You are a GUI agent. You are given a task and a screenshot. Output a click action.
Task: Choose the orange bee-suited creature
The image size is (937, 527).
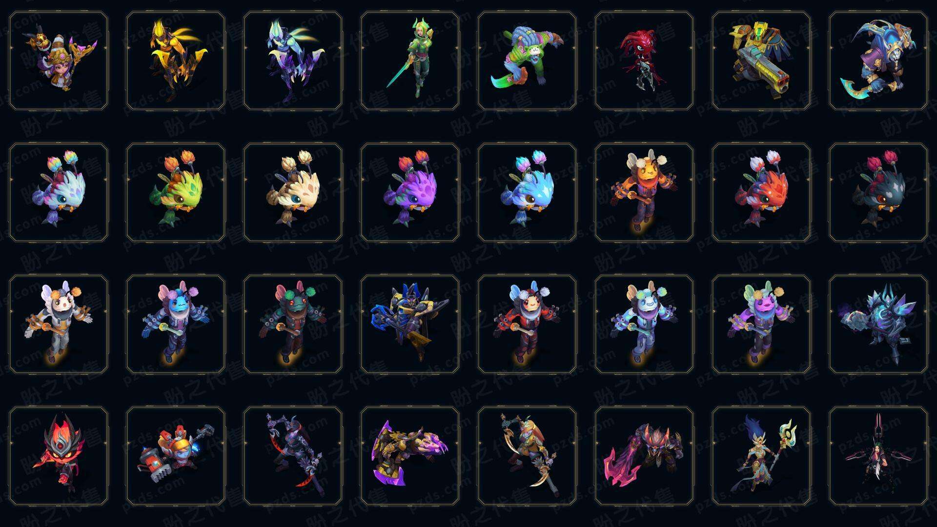tap(644, 192)
